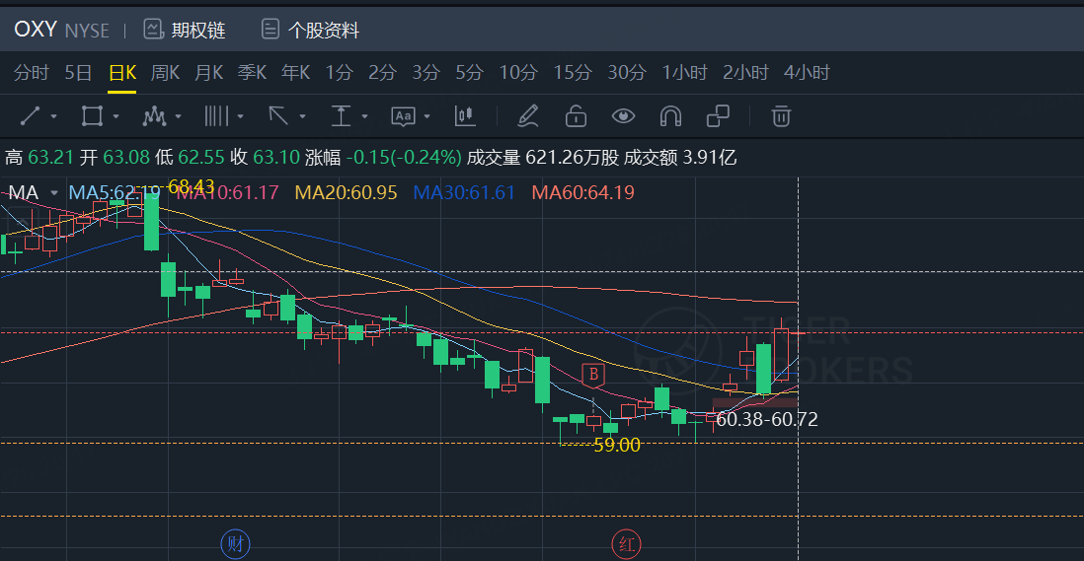1084x561 pixels.
Task: Open the 期权链 options chain
Action: click(184, 30)
